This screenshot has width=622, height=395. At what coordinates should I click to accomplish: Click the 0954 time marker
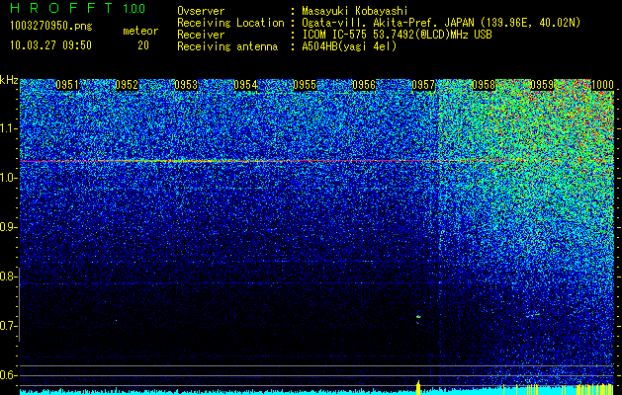[x=245, y=85]
